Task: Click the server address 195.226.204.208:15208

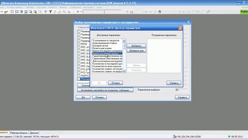Action: click(189, 136)
